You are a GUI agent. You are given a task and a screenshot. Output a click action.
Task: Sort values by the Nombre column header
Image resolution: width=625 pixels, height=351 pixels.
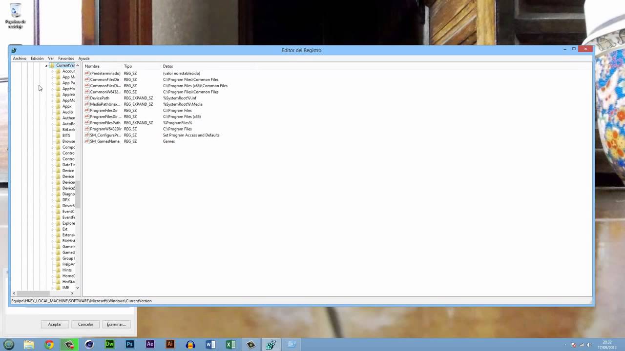click(103, 66)
